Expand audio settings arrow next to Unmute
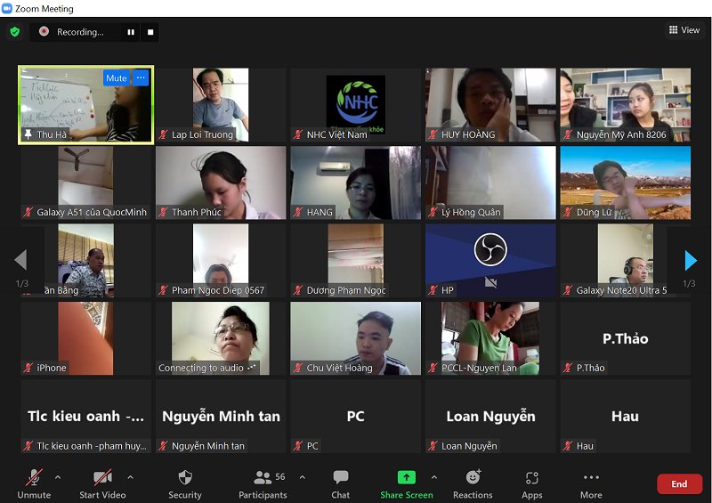The width and height of the screenshot is (712, 503). click(58, 477)
